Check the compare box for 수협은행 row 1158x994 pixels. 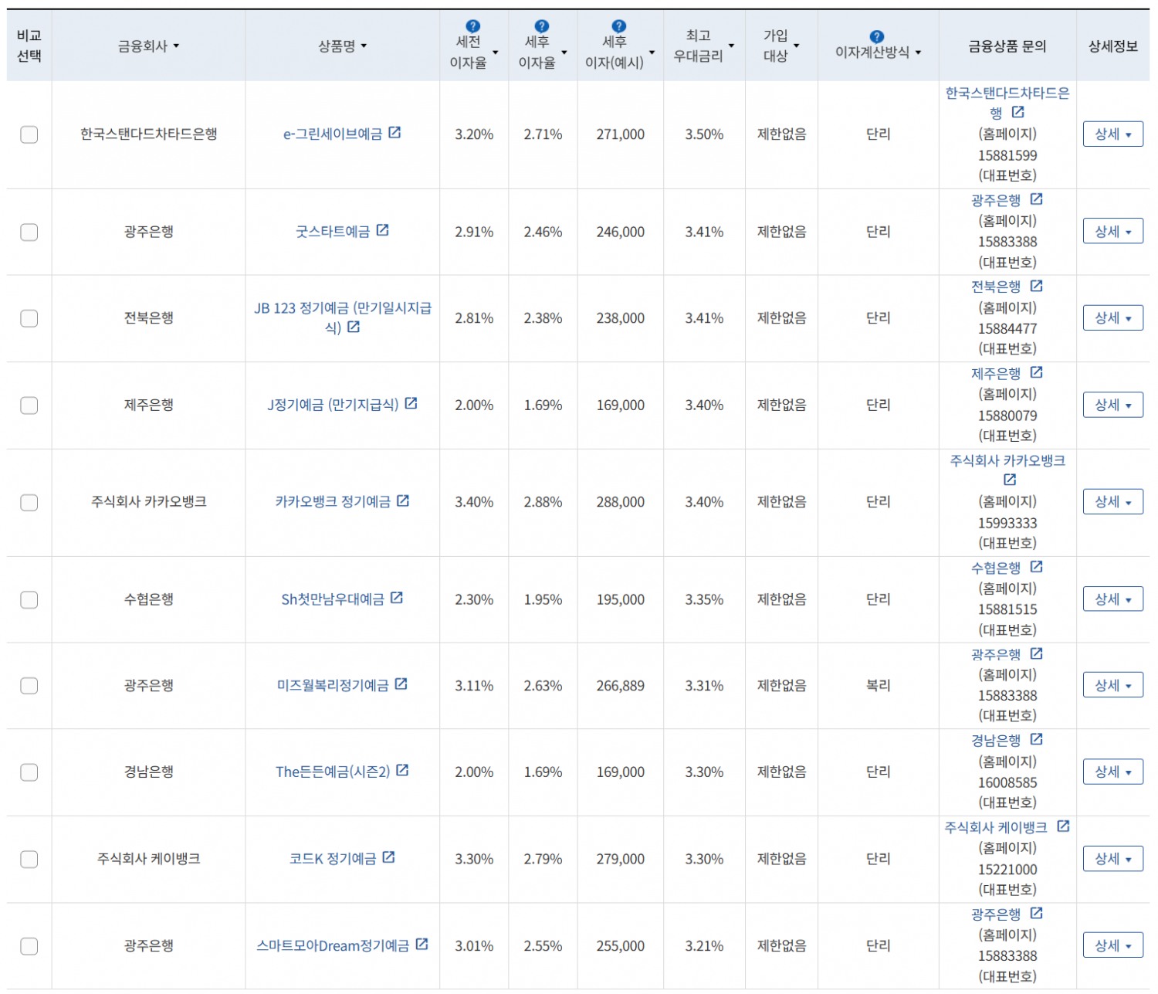(x=29, y=599)
